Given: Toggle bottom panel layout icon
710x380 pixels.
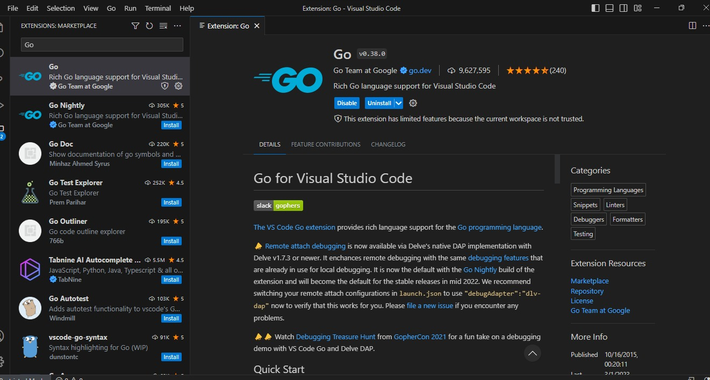Looking at the screenshot, I should point(609,8).
